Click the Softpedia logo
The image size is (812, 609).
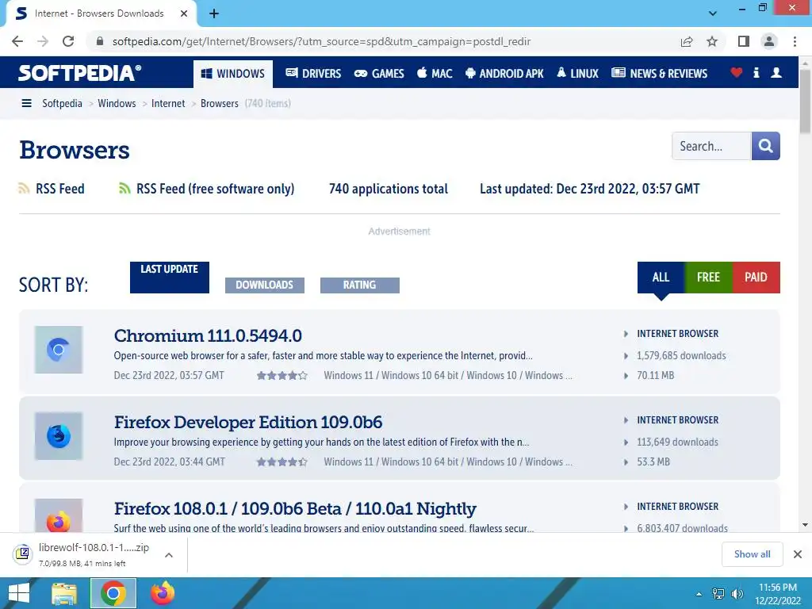[x=80, y=73]
